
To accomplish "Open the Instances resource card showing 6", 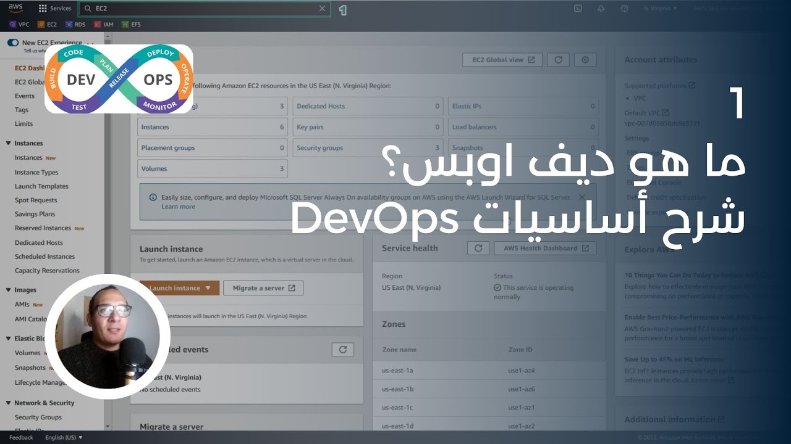I will pyautogui.click(x=213, y=127).
